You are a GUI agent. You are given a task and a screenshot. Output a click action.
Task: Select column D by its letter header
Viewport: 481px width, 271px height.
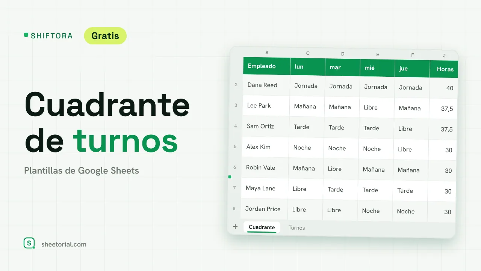[x=343, y=54]
